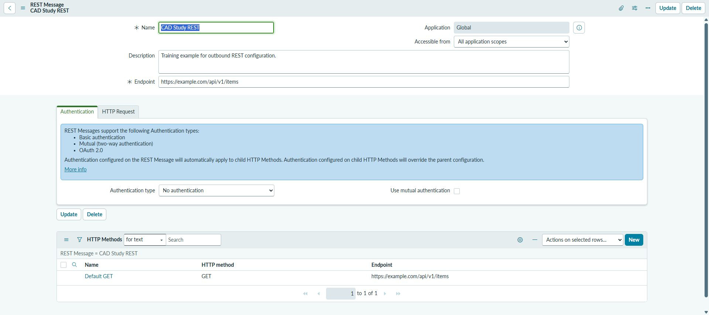Enable Use mutual authentication checkbox
Screen dimensions: 709x315
457,191
